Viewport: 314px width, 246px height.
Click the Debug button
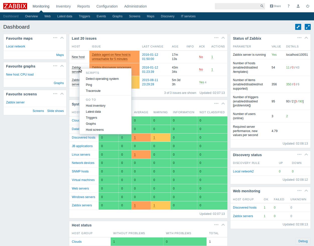click(303, 241)
